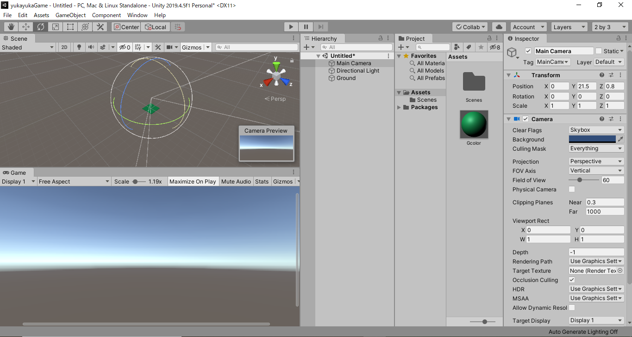The width and height of the screenshot is (632, 337).
Task: Collapse the Untitled scene in Hierarchy
Action: tap(319, 56)
